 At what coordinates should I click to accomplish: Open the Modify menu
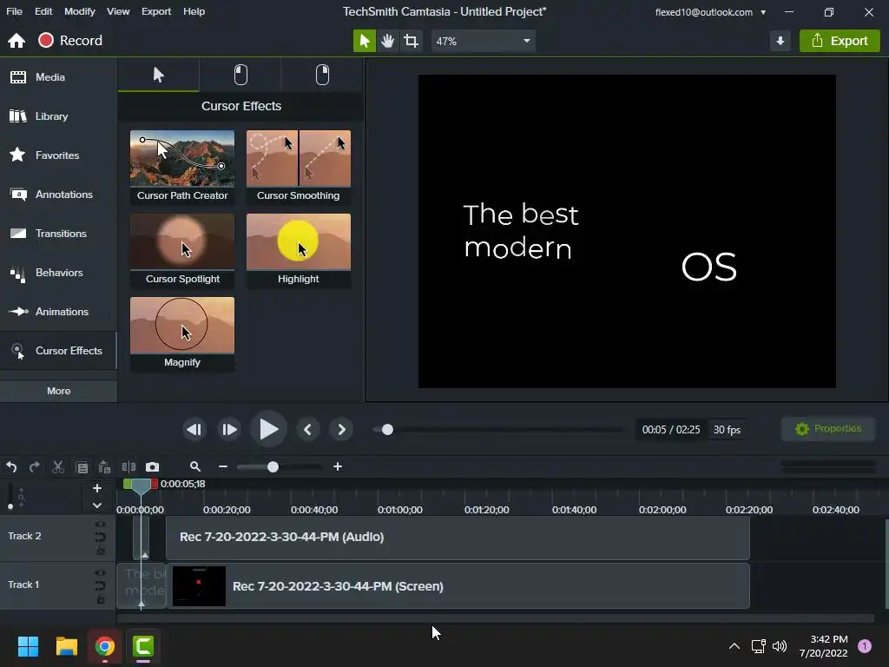tap(79, 11)
